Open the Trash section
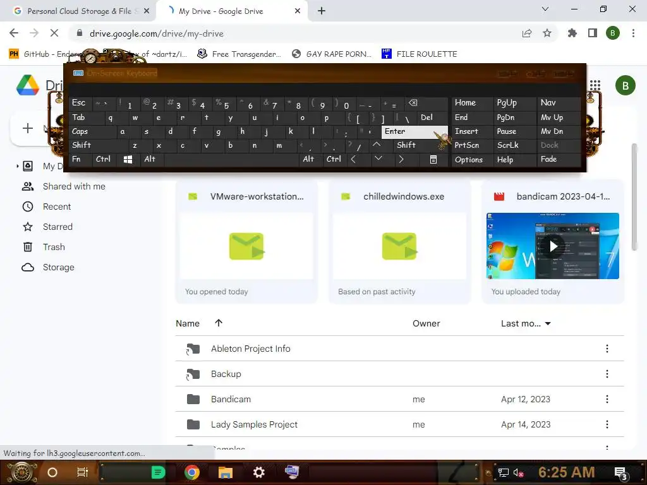 (54, 247)
